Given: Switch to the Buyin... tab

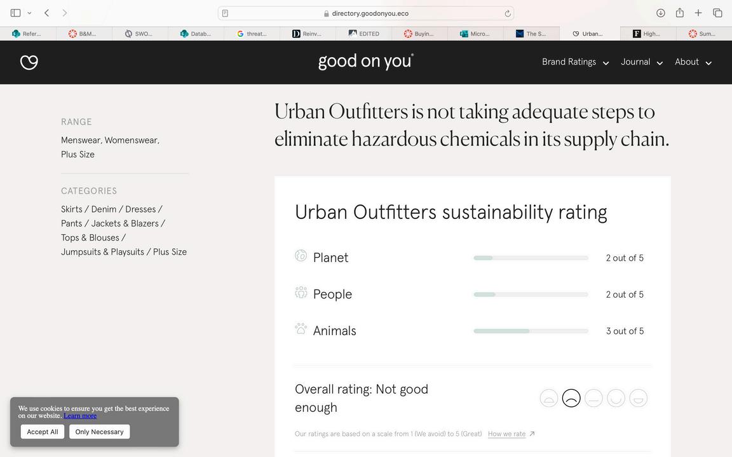Looking at the screenshot, I should 419,34.
